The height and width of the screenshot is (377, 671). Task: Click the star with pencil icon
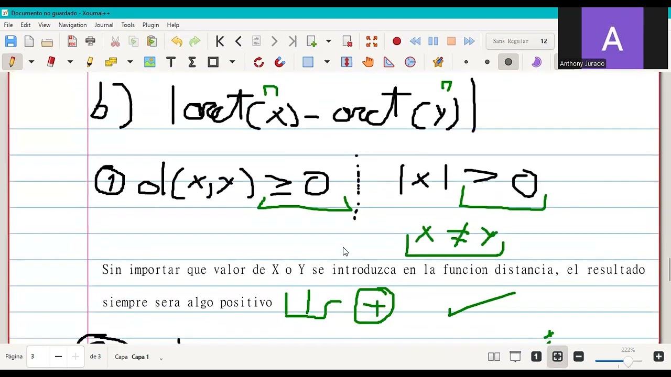tap(438, 62)
